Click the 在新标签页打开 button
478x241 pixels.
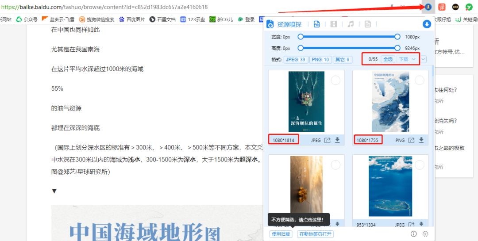[x=316, y=234]
